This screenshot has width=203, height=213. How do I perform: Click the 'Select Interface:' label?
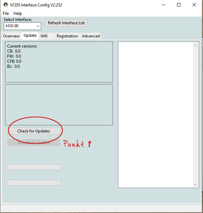[x=18, y=20]
